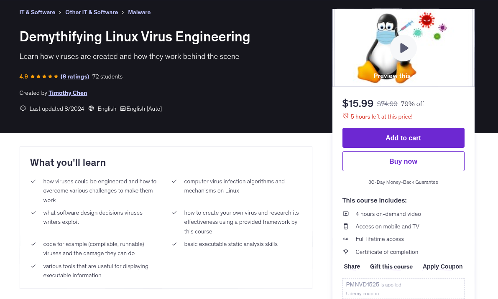Image resolution: width=498 pixels, height=299 pixels.
Task: Click the '72 students' text
Action: pos(107,76)
